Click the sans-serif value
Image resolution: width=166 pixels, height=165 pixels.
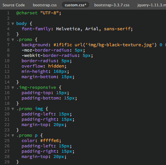[117, 29]
